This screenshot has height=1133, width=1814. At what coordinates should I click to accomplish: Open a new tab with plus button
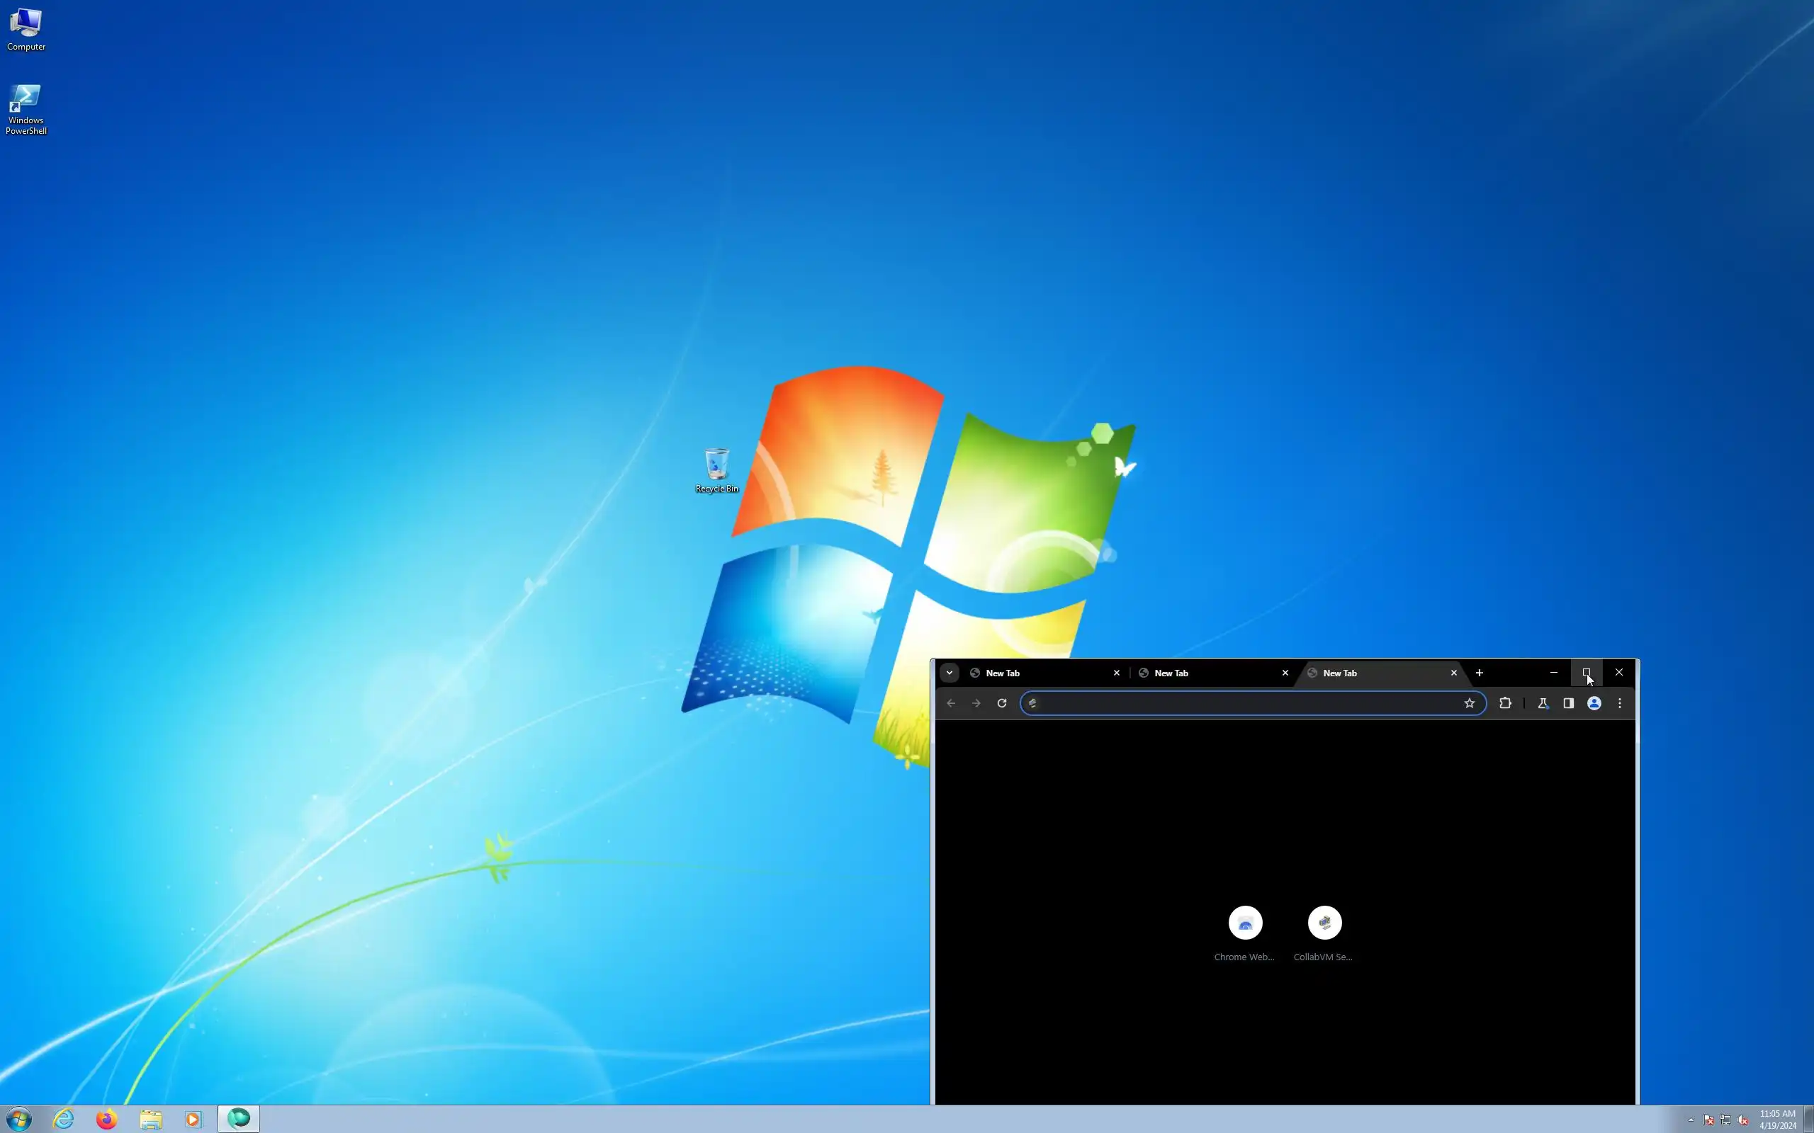tap(1479, 673)
